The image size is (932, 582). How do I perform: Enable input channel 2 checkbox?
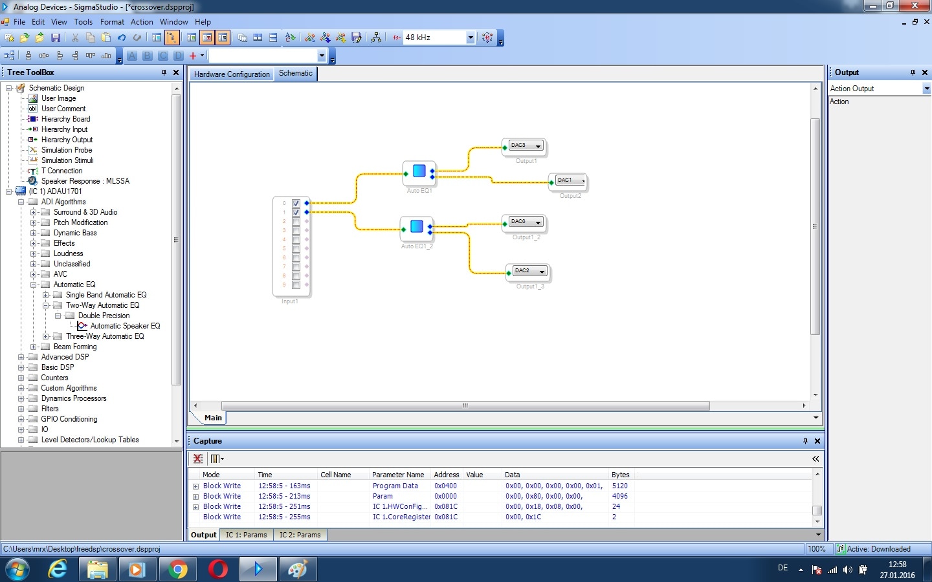tap(296, 221)
